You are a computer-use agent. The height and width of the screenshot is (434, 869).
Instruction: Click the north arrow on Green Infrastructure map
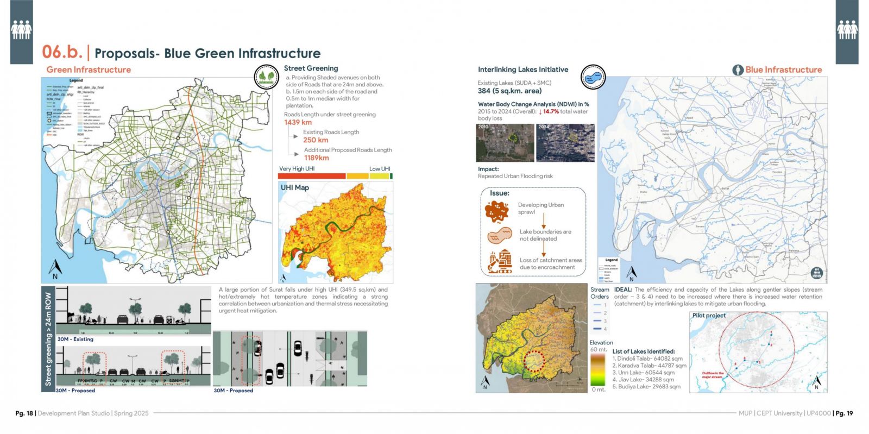[55, 269]
